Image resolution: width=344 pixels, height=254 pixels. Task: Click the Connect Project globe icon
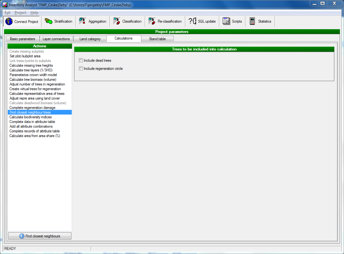(9, 21)
